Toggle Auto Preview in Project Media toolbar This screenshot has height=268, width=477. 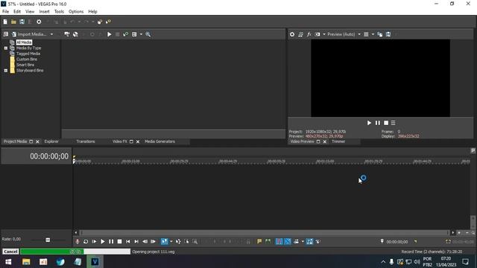(126, 34)
